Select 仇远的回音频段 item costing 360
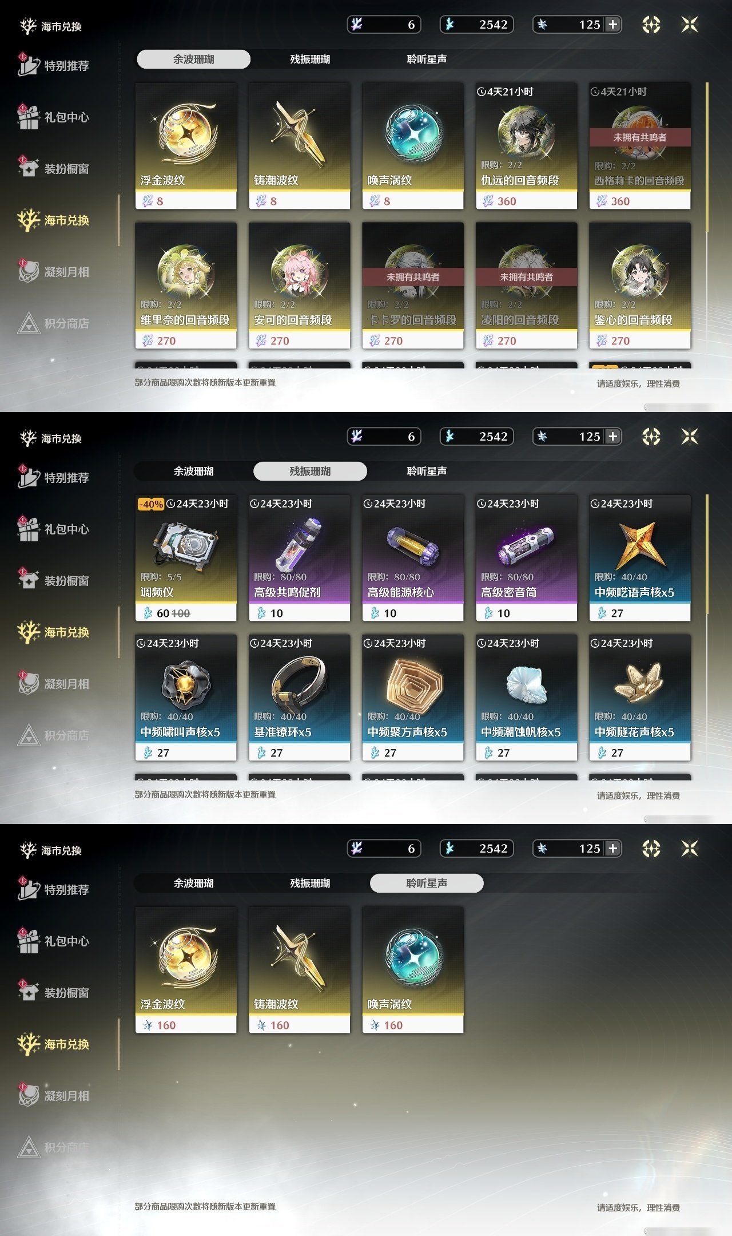This screenshot has width=732, height=1236. [x=526, y=146]
